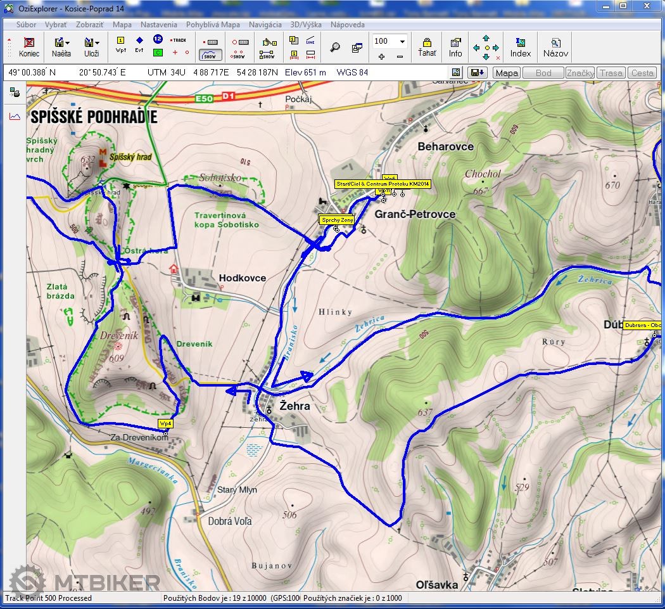Click the Koniec exit icon
This screenshot has height=609, width=665.
pyautogui.click(x=28, y=46)
